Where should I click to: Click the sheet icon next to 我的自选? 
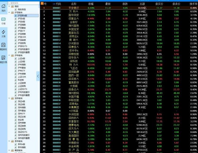[16, 9]
